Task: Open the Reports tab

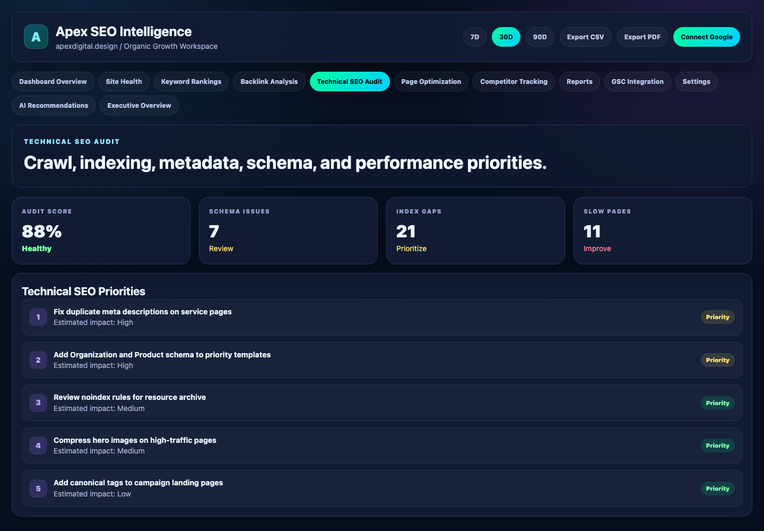Action: tap(579, 82)
